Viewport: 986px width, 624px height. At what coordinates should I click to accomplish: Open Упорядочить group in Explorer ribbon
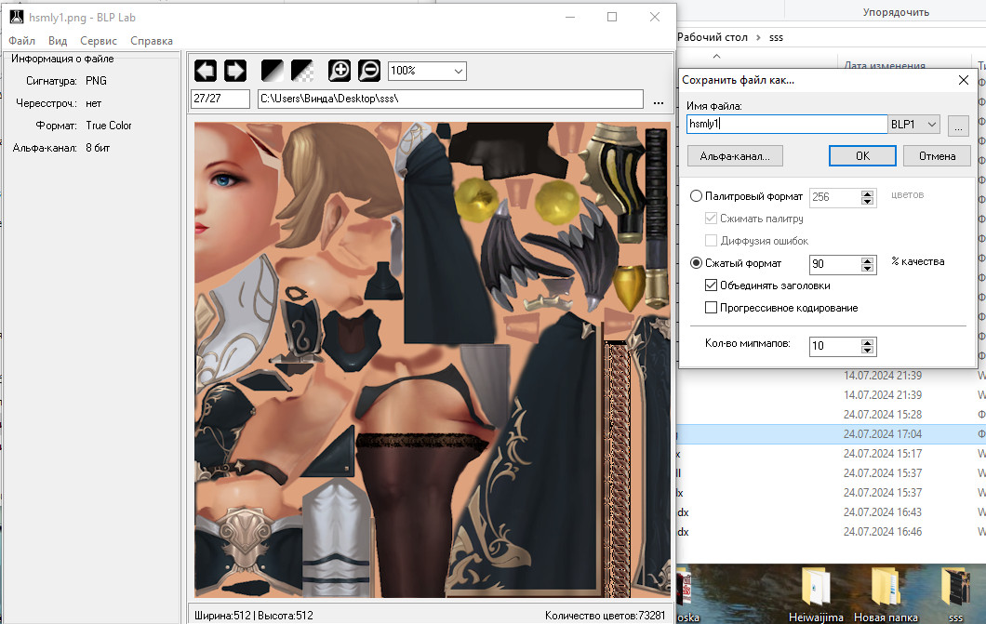[x=896, y=12]
